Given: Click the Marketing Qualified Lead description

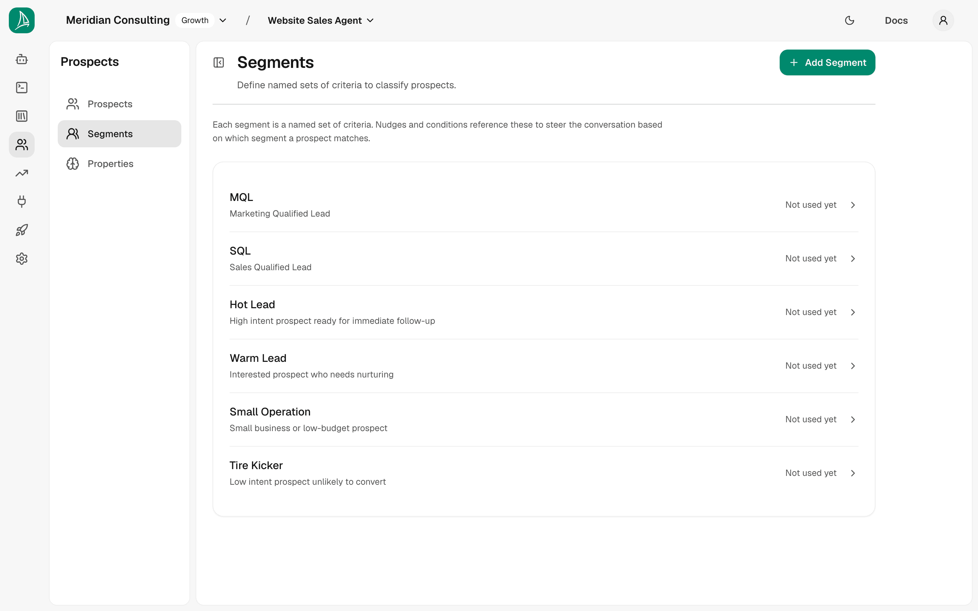Looking at the screenshot, I should pyautogui.click(x=280, y=214).
